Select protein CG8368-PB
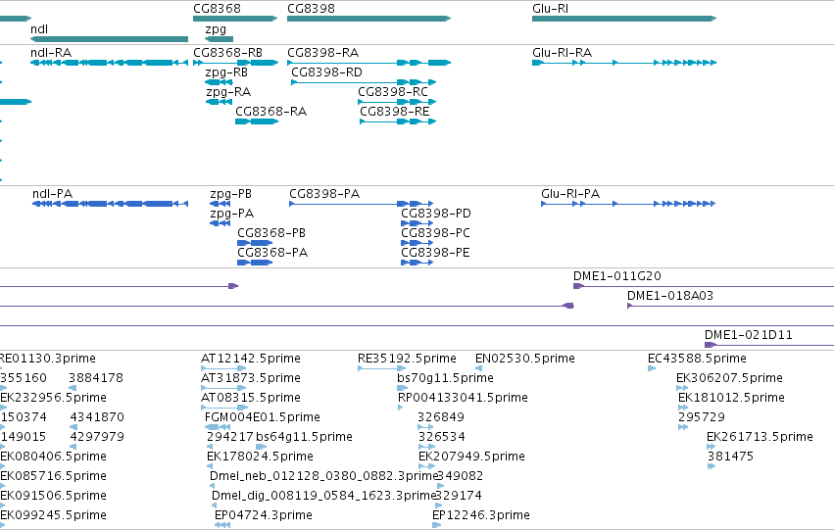This screenshot has width=834, height=530. point(271,233)
